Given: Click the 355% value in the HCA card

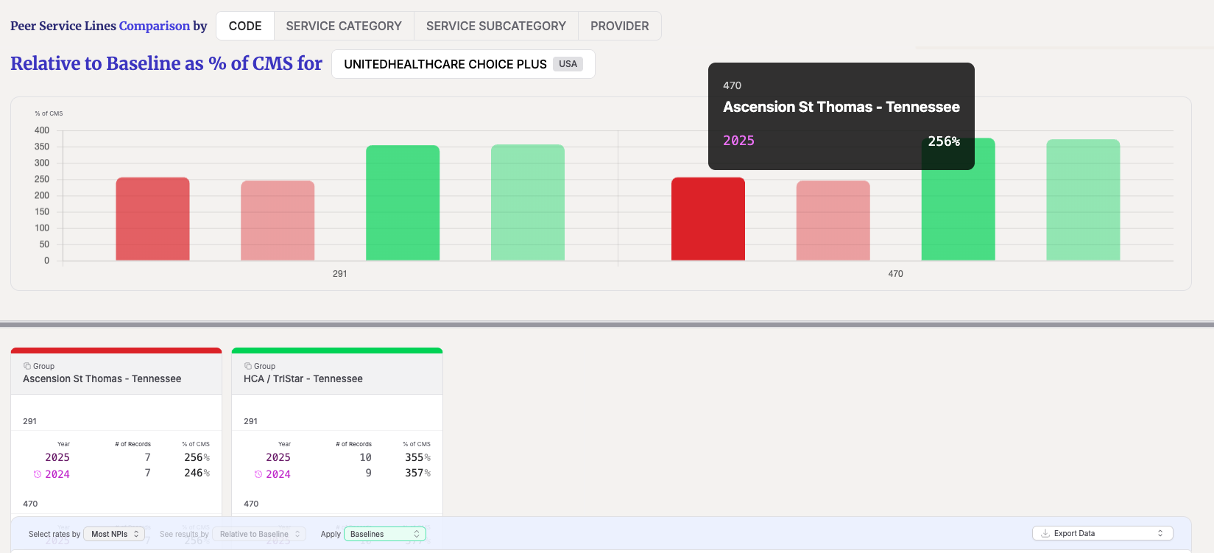Looking at the screenshot, I should point(417,457).
